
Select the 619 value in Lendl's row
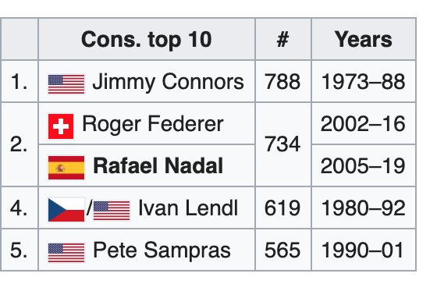point(282,208)
